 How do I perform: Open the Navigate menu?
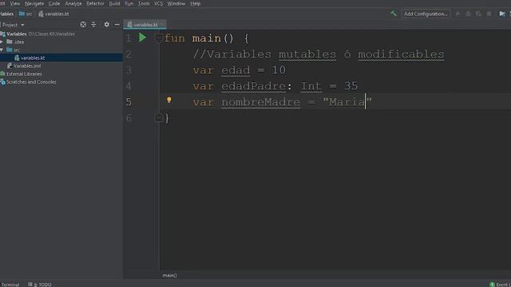[34, 3]
